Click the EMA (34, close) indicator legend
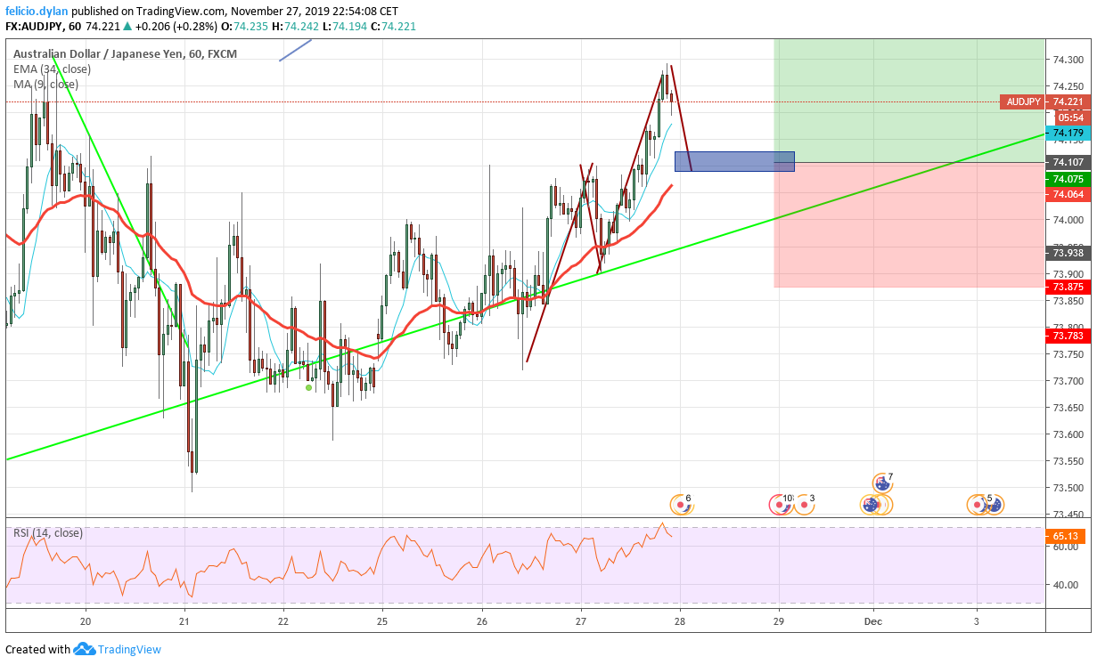 coord(52,69)
